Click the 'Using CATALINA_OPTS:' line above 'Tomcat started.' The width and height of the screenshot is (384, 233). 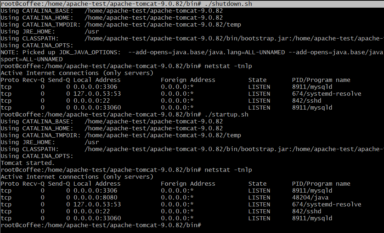coord(37,156)
